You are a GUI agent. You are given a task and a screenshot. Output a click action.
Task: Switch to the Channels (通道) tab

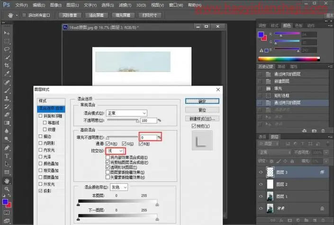click(262, 137)
